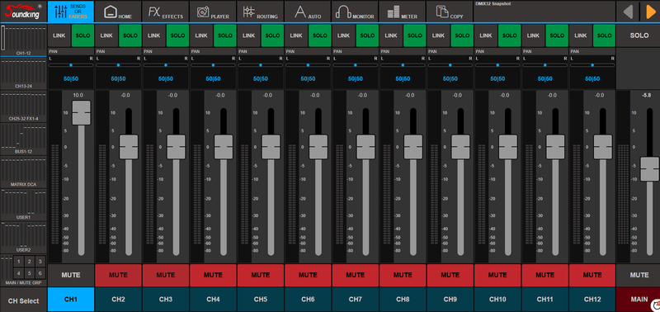This screenshot has height=312, width=660.
Task: Toggle SOLO on channel CH8
Action: pos(415,35)
